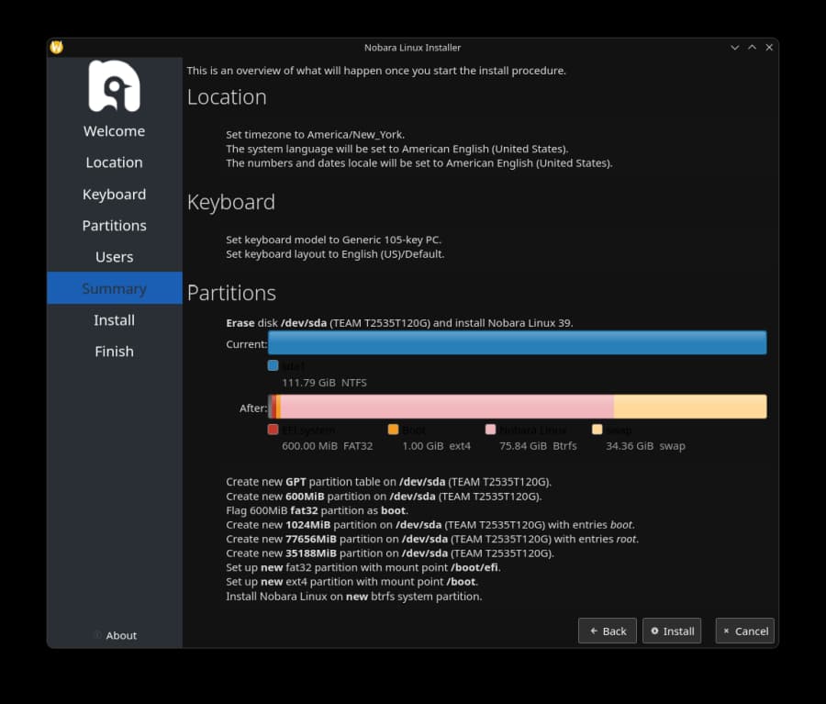The width and height of the screenshot is (826, 704).
Task: Click the "Nobara Linux Installer" window title
Action: [412, 48]
